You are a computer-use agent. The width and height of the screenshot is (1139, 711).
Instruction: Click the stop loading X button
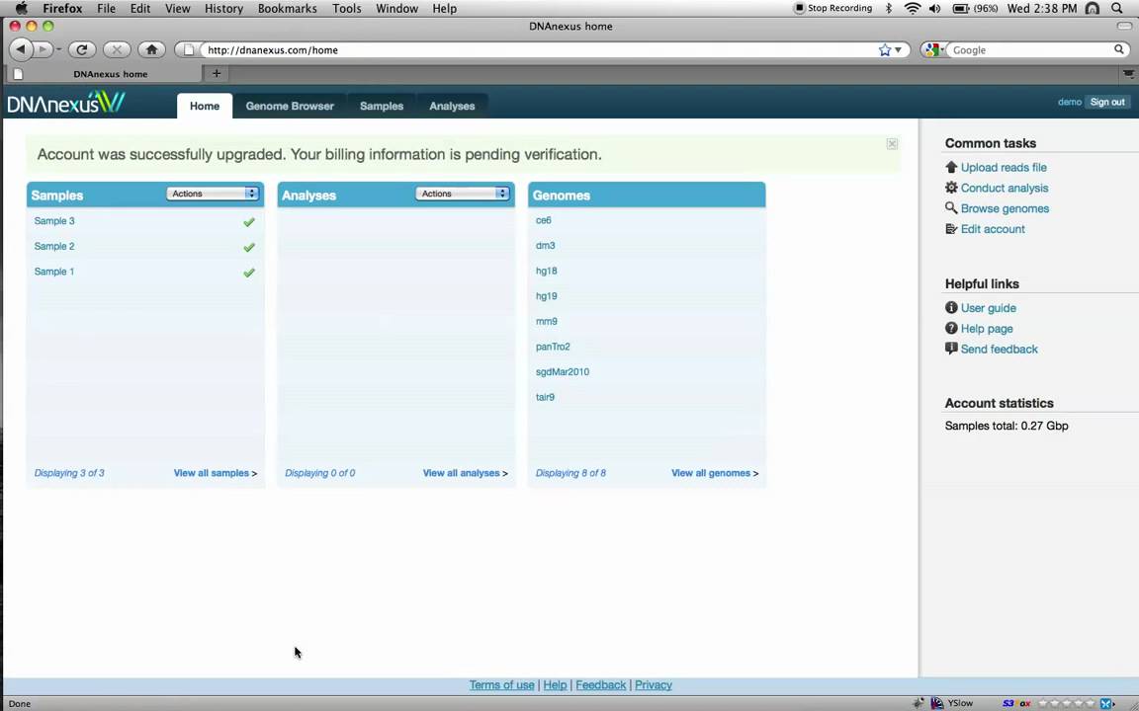pyautogui.click(x=117, y=49)
